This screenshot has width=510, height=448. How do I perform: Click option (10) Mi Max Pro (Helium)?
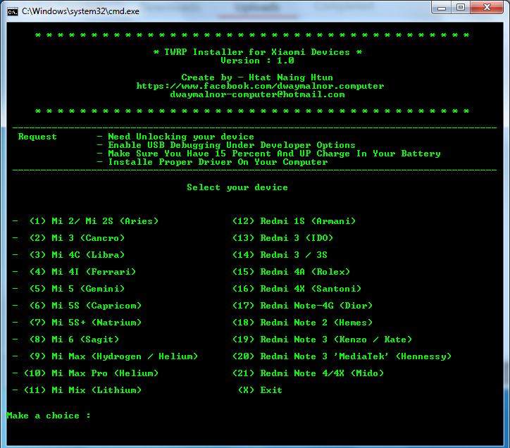click(91, 373)
